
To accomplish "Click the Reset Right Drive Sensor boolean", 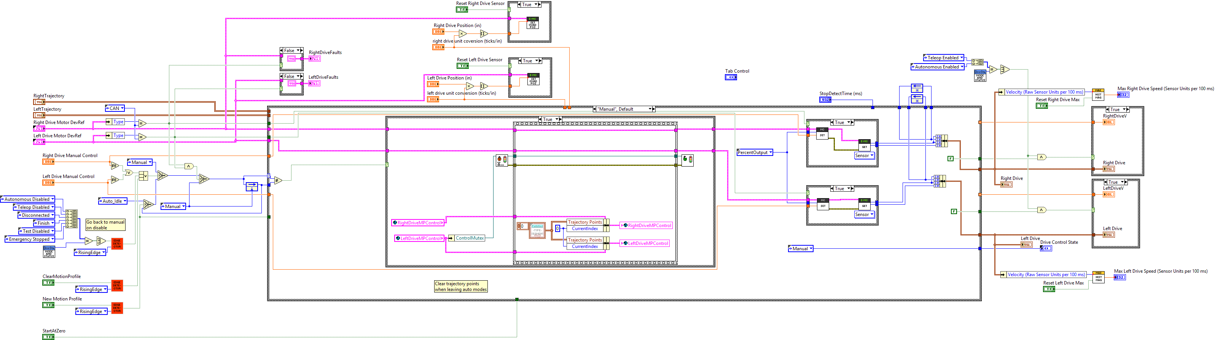I will coord(462,10).
